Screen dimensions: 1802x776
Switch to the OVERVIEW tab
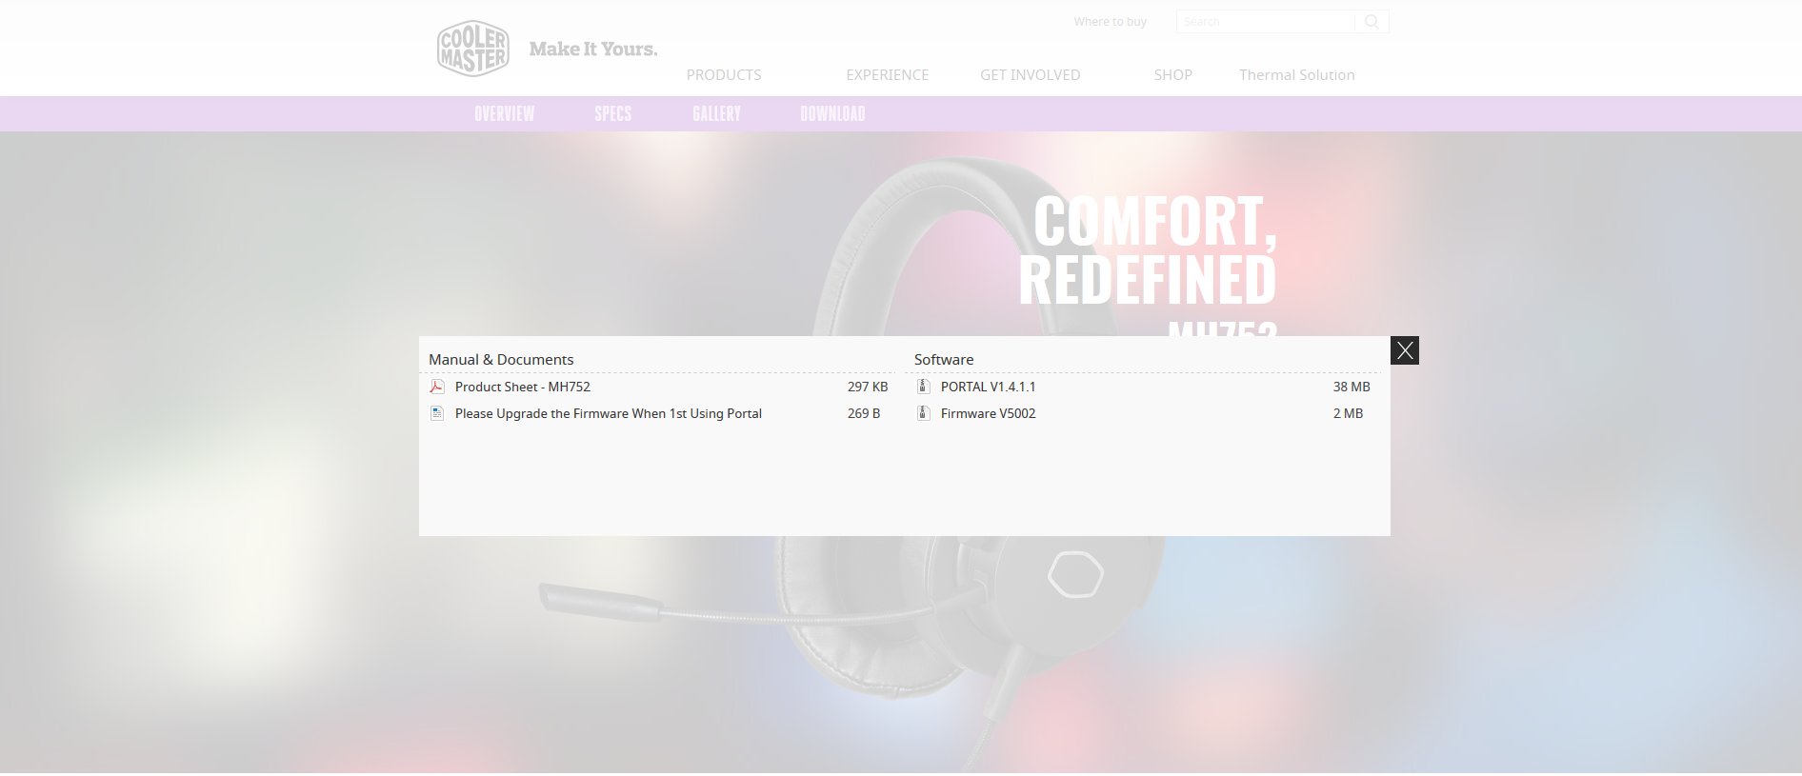click(x=504, y=114)
